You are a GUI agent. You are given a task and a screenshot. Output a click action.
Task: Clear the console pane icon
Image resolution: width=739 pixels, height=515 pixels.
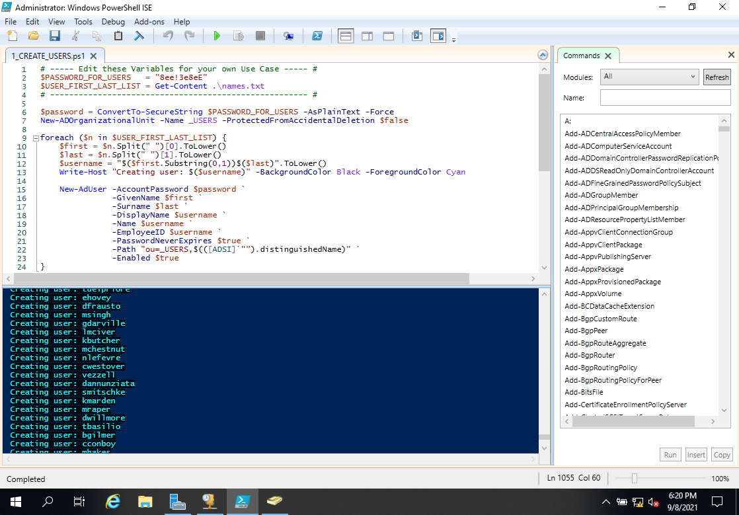point(139,36)
